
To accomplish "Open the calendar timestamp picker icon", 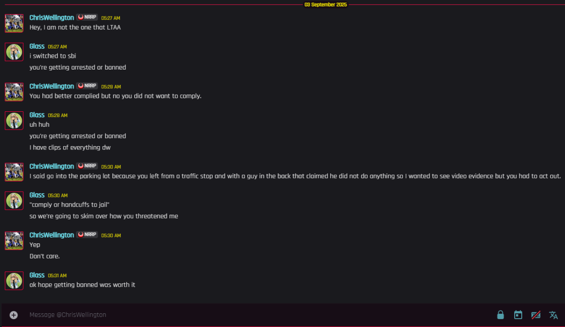I will pyautogui.click(x=518, y=315).
